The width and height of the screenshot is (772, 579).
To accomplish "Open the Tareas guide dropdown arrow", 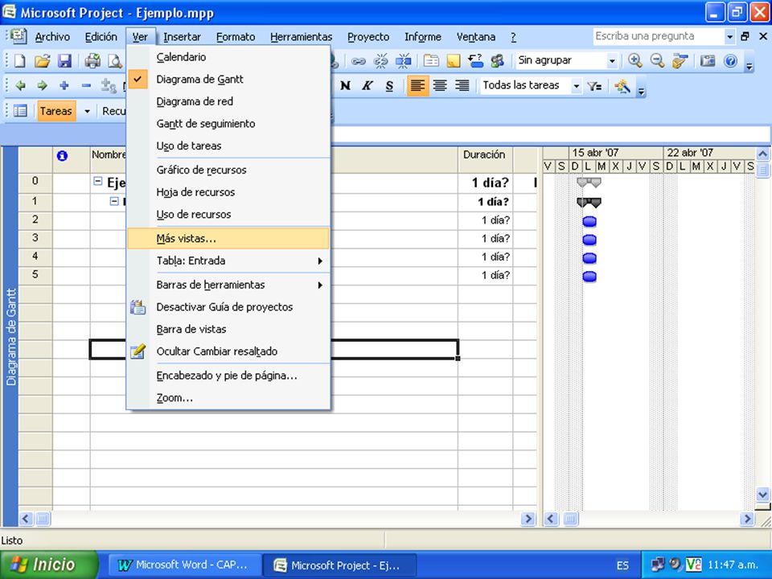I will (87, 111).
